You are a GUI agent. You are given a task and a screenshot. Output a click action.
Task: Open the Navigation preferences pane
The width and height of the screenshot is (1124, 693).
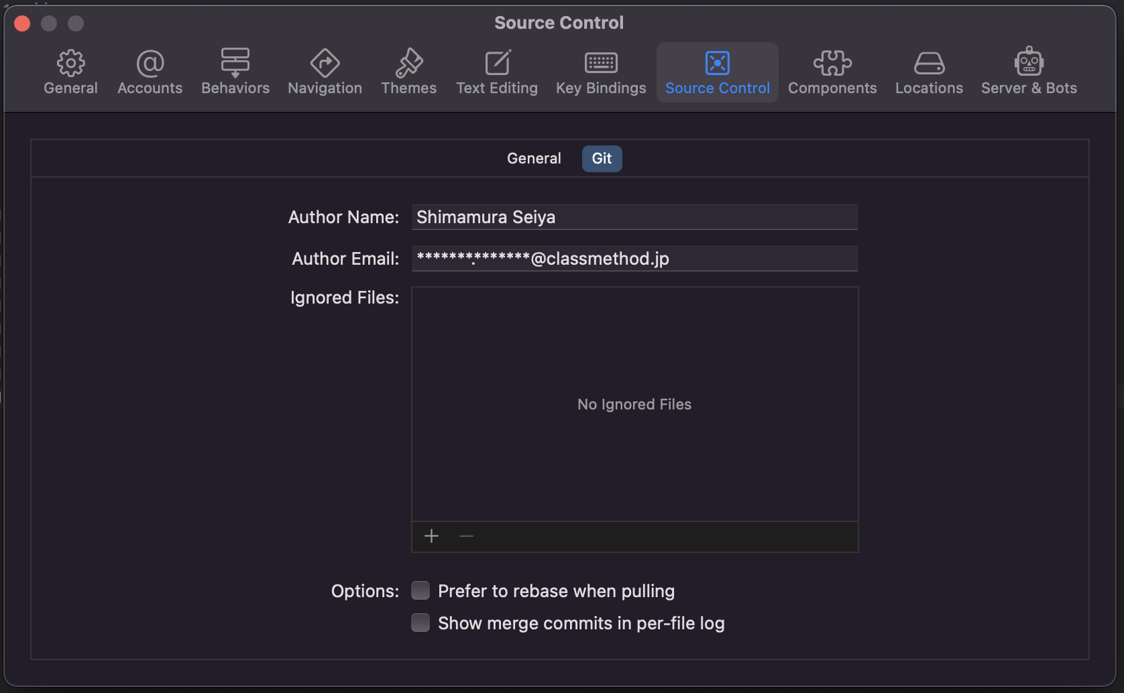tap(325, 70)
